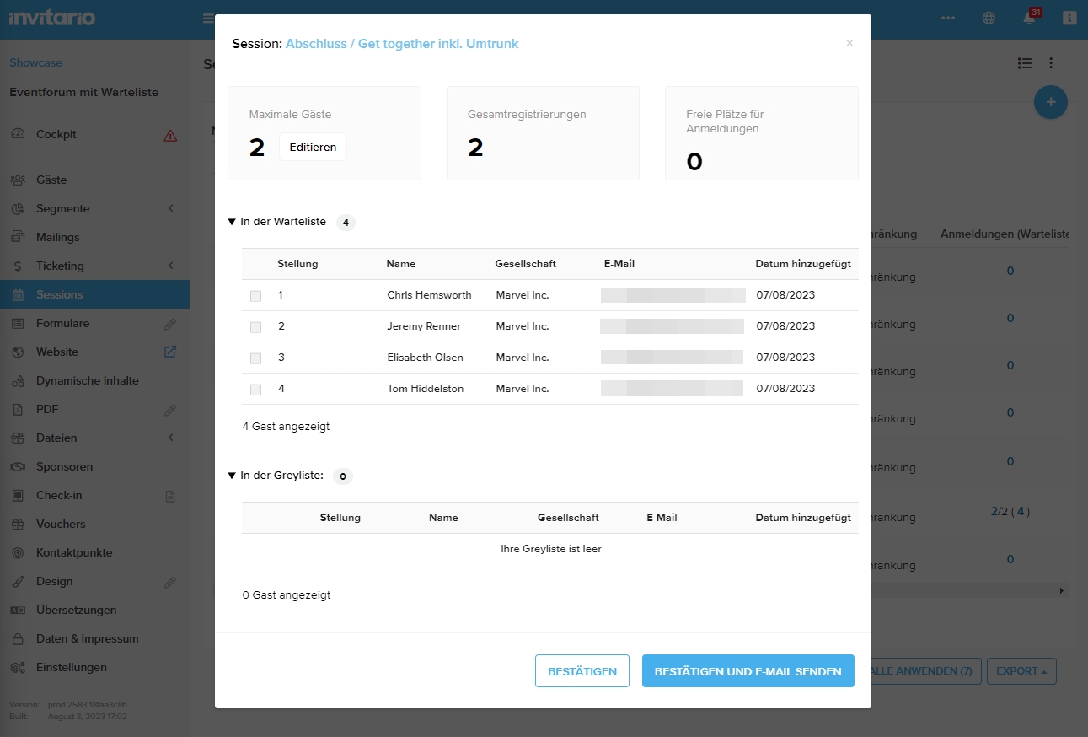Open Gäste in the sidebar
Screen dimensions: 1088x737
tap(51, 180)
